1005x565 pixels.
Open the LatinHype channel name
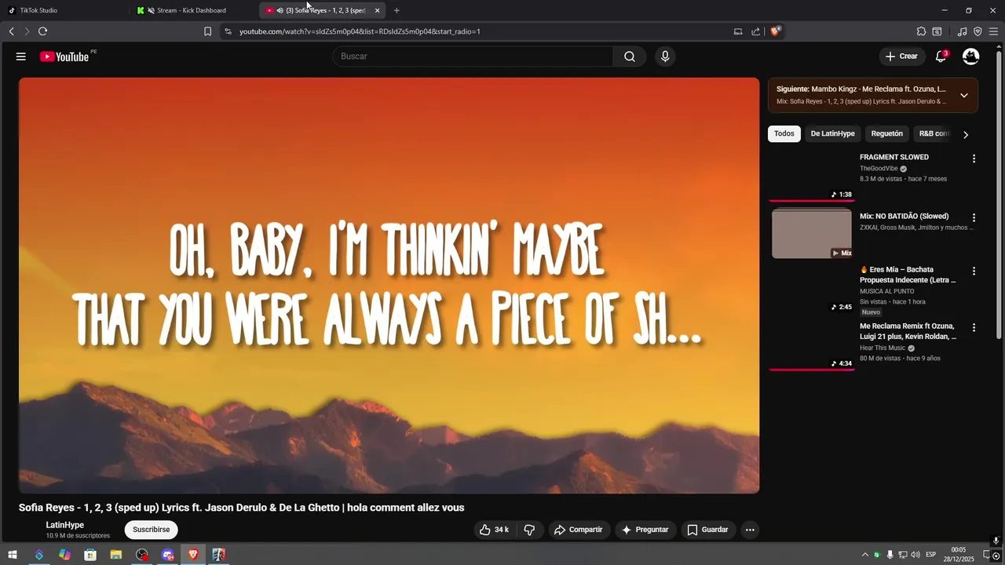coord(65,525)
